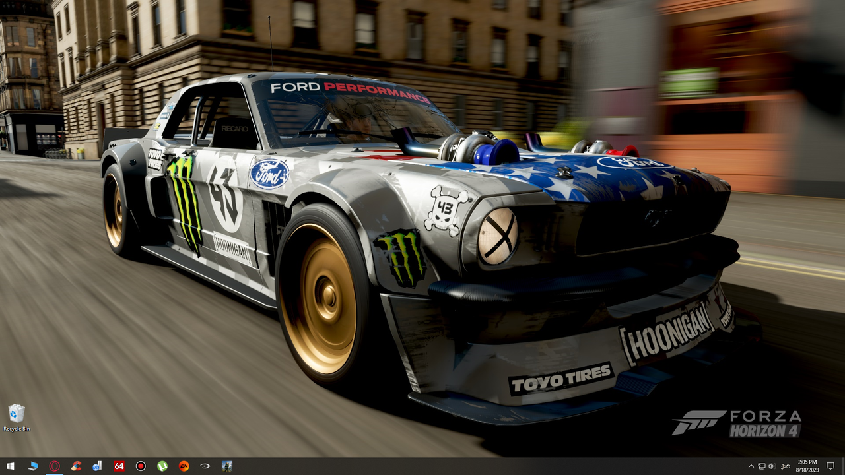Launch CCleaner from the taskbar
This screenshot has width=845, height=475.
[x=76, y=466]
